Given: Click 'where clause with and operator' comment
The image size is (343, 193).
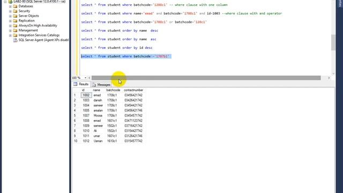Looking at the screenshot, I should tap(252, 13).
